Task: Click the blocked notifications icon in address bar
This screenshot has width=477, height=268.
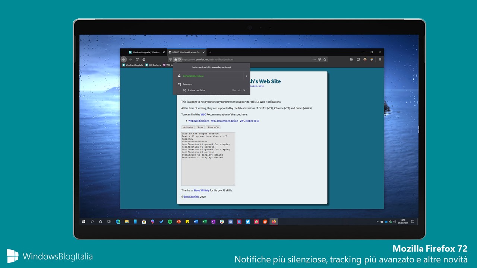Action: pos(179,59)
